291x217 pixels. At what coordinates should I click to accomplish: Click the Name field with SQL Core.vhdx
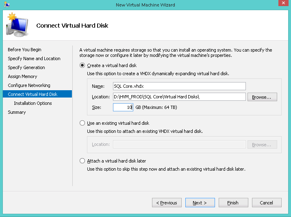[x=179, y=86]
